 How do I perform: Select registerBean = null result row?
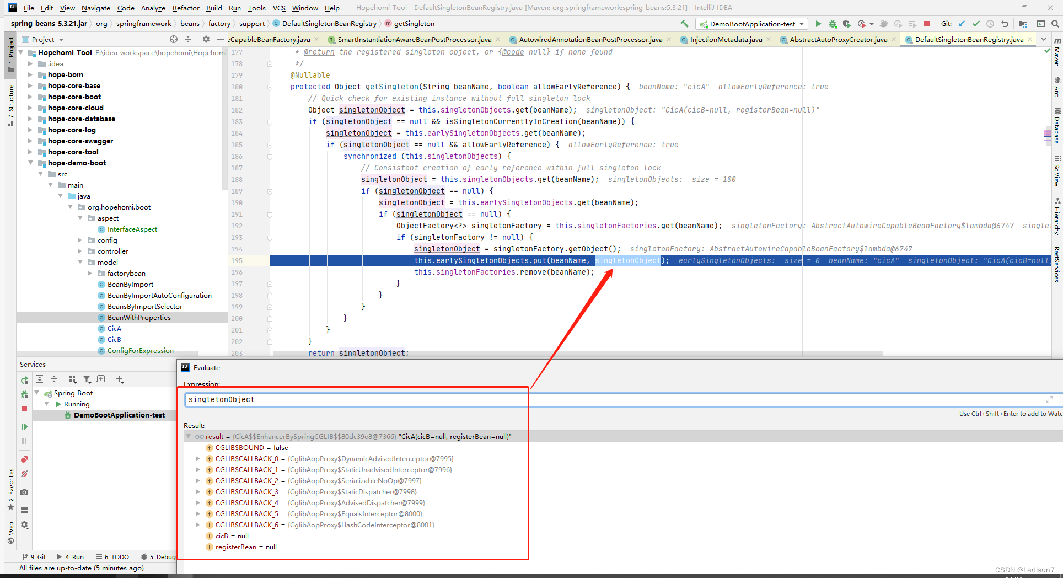pos(246,547)
